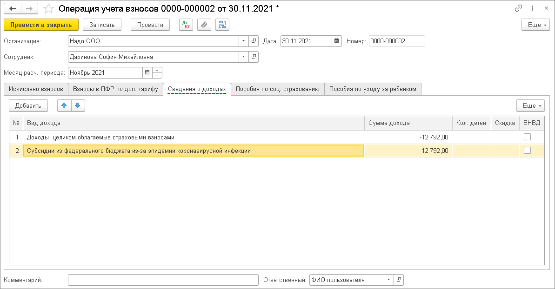
Task: Open attached files via paperclip icon
Action: coord(204,25)
